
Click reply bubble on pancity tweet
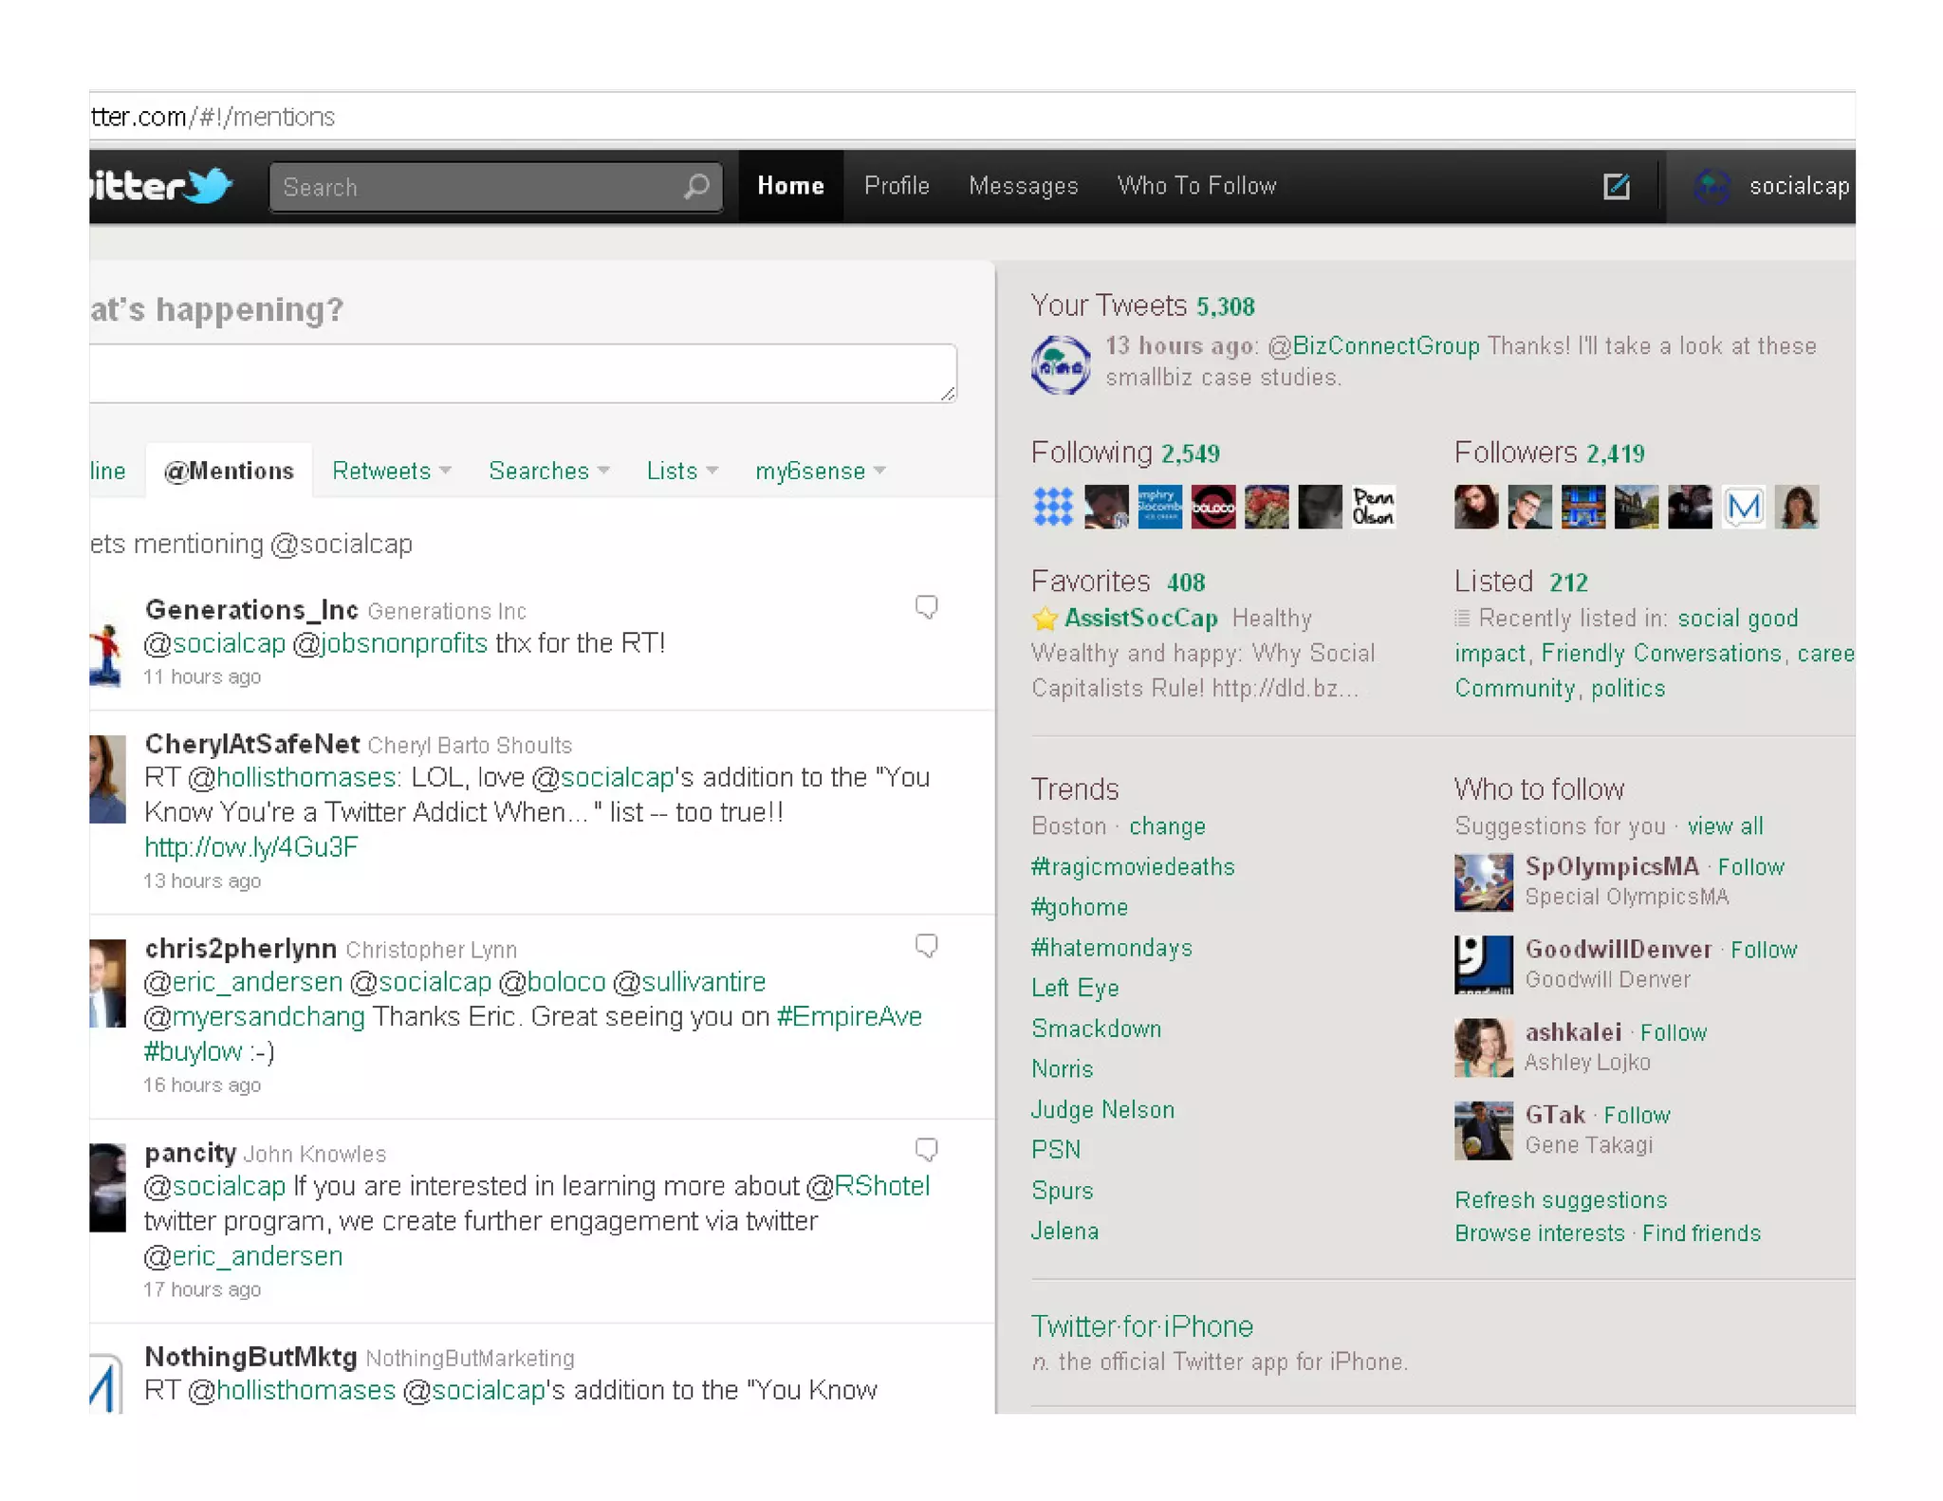point(926,1149)
